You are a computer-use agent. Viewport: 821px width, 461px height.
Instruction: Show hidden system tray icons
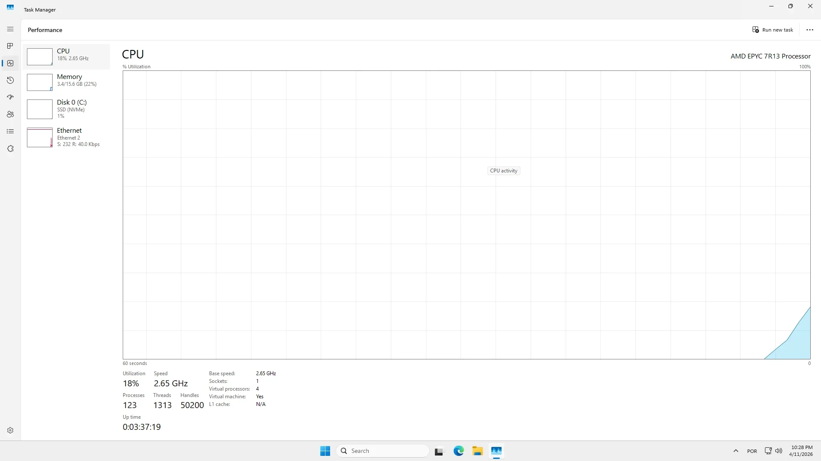tap(736, 451)
